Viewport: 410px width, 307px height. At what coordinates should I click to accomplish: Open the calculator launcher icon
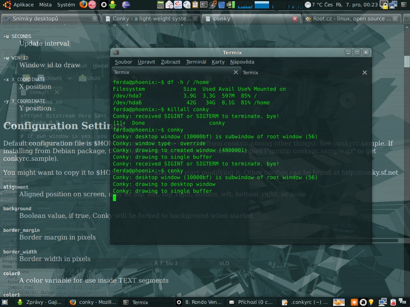161,4
